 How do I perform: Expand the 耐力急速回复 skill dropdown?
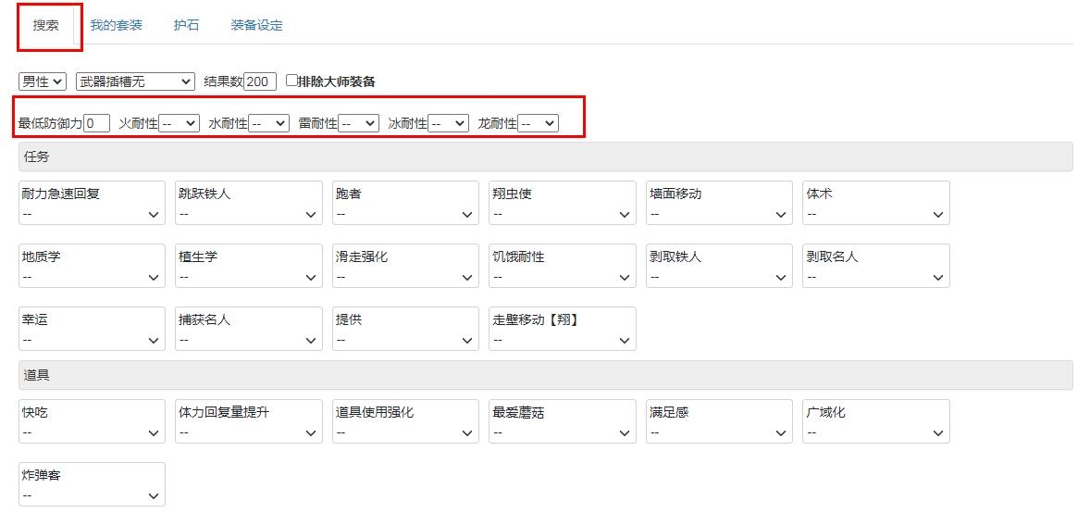coord(92,215)
